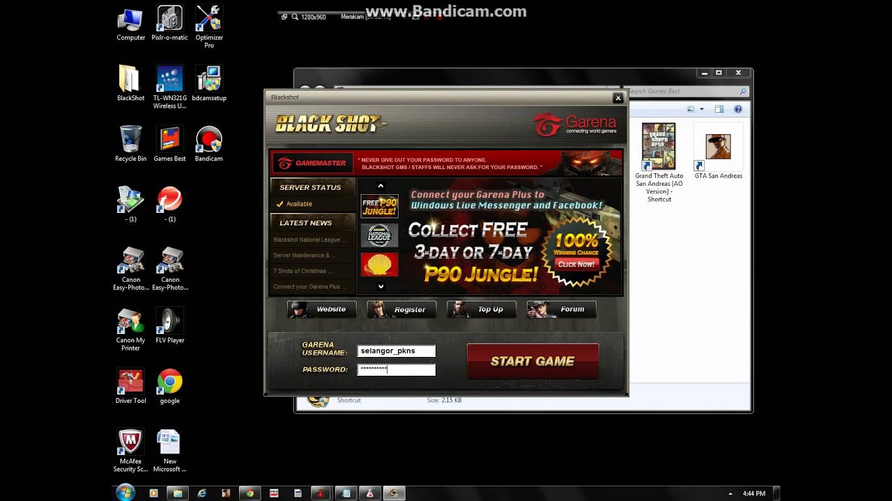The width and height of the screenshot is (892, 501).
Task: Open Chrome from the taskbar
Action: pyautogui.click(x=249, y=493)
